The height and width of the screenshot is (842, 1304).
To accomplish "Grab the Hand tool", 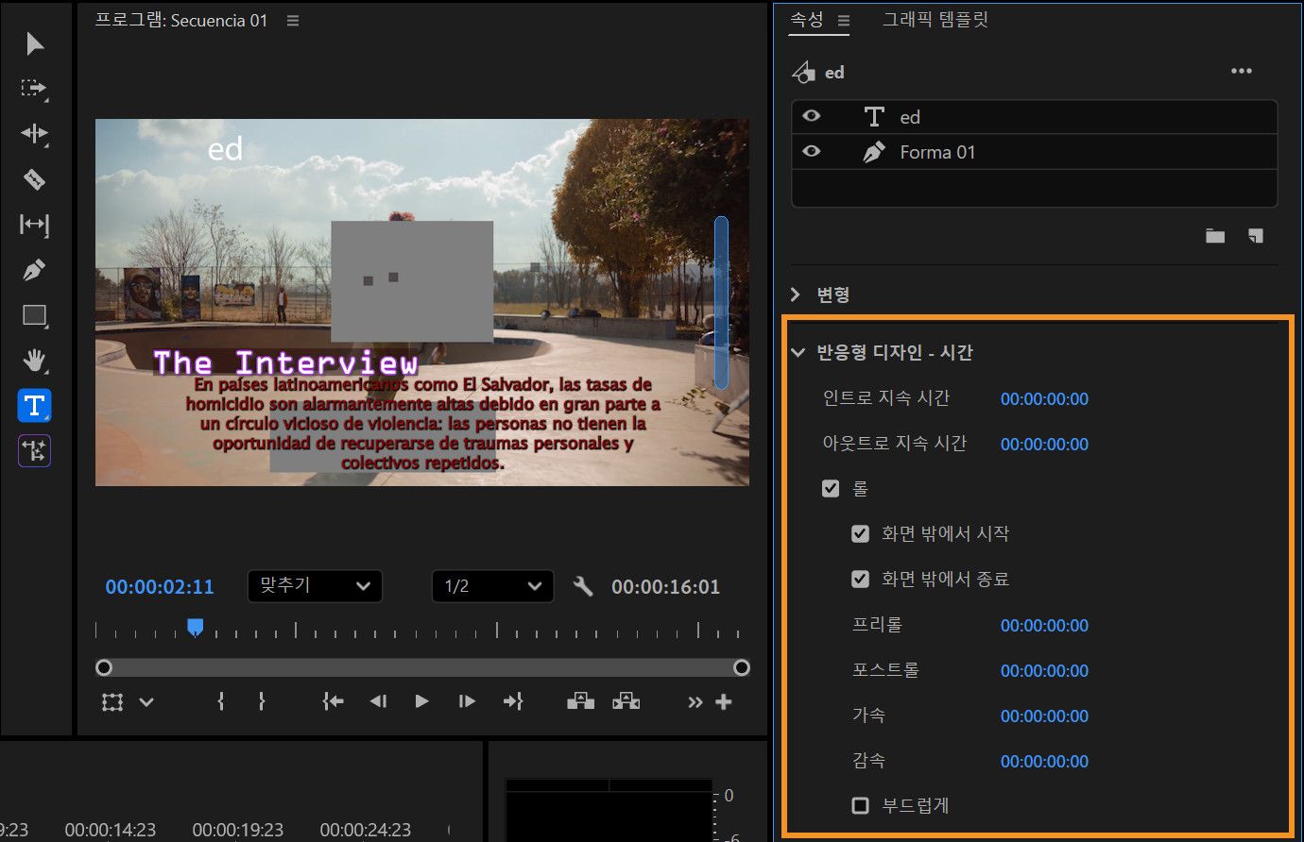I will 34,361.
